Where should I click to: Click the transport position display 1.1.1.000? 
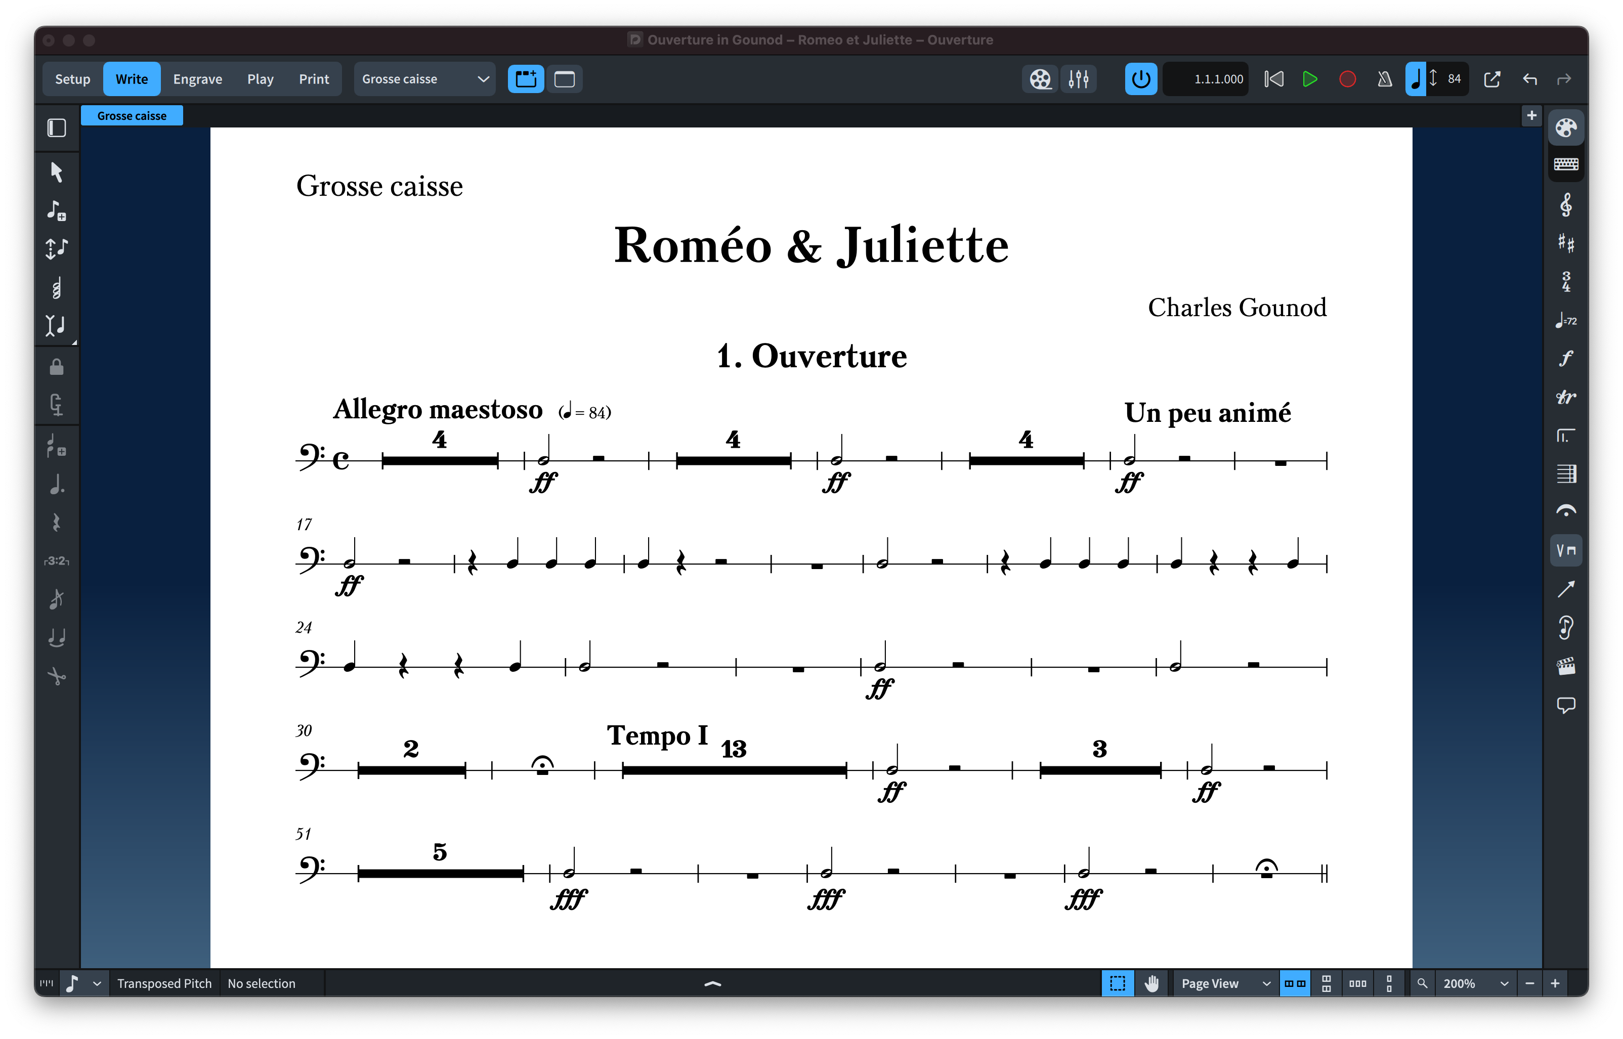1206,79
